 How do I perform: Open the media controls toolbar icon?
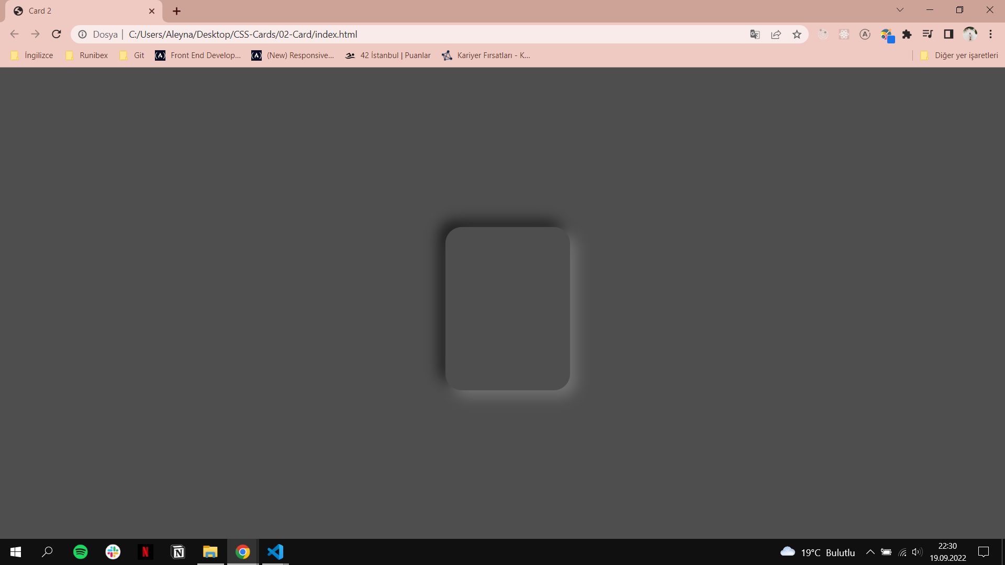(928, 34)
